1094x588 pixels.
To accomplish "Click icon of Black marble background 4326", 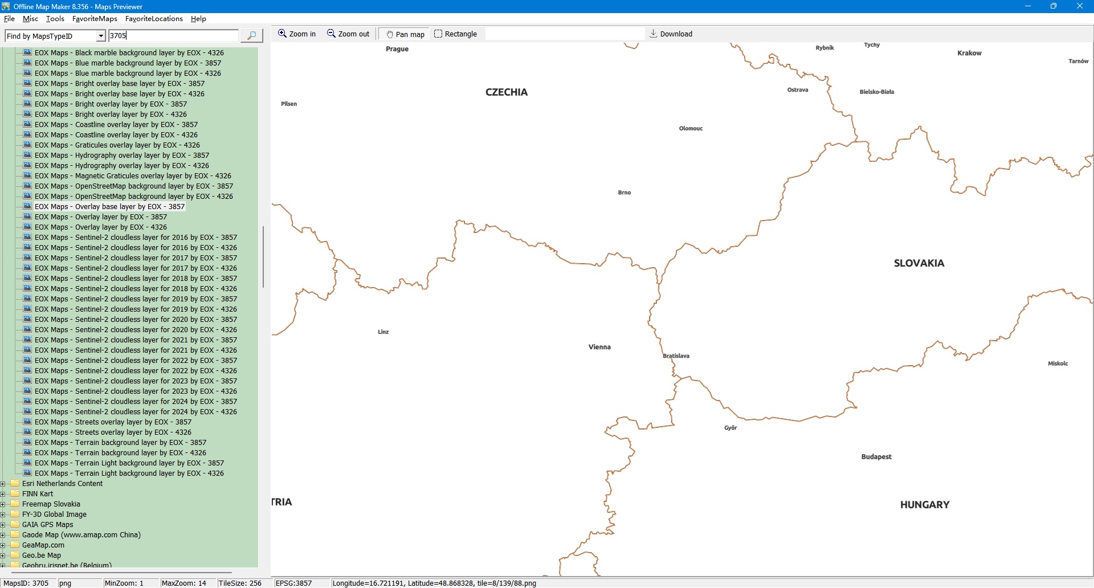I will 27,53.
